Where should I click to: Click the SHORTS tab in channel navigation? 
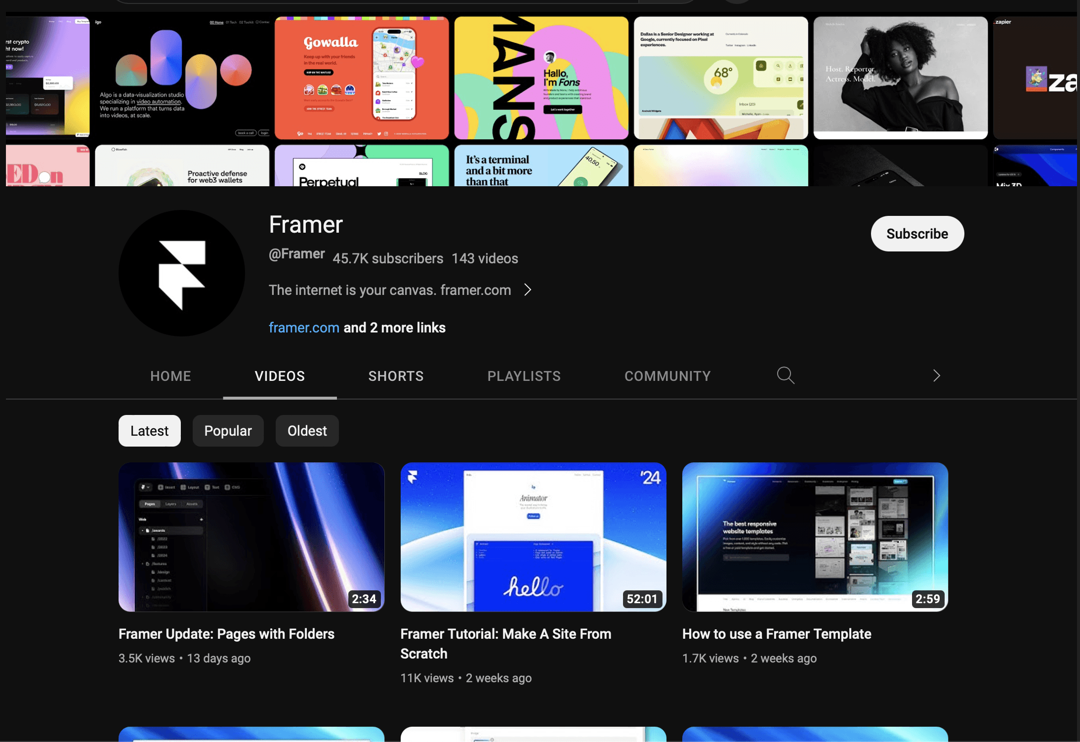pos(396,376)
